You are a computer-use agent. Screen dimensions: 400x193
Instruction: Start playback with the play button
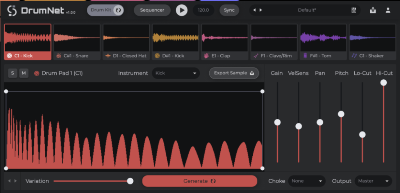[182, 10]
